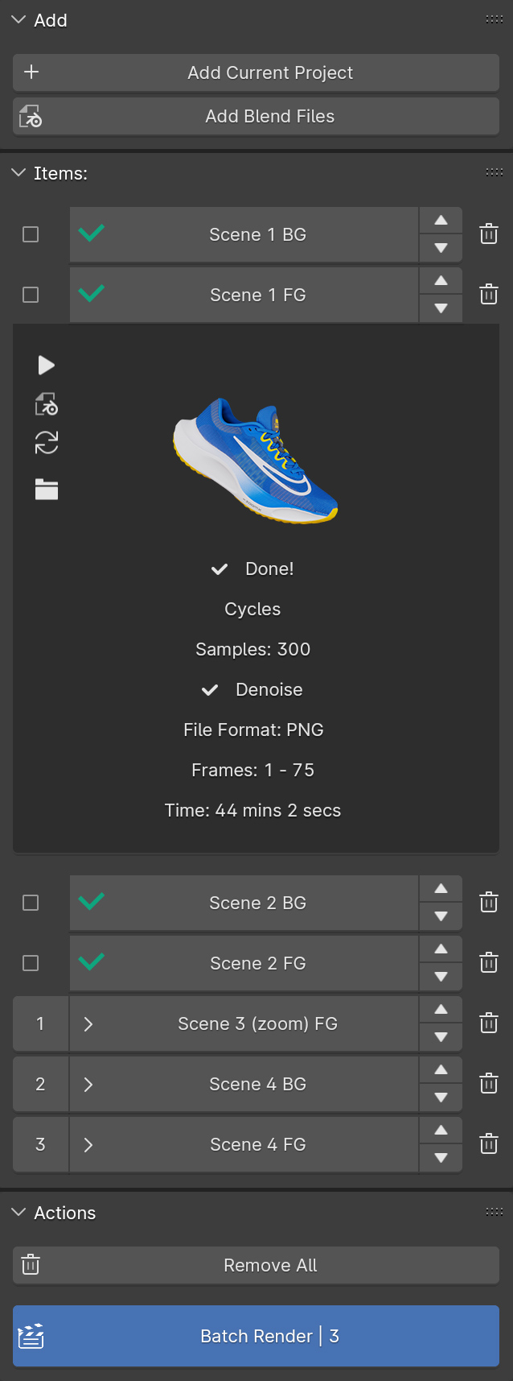
Task: Click the green checkmark on Scene 2 BG
Action: 91,902
